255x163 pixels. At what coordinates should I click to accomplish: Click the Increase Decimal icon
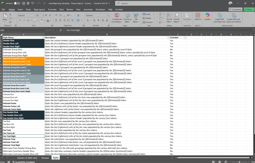(103, 20)
